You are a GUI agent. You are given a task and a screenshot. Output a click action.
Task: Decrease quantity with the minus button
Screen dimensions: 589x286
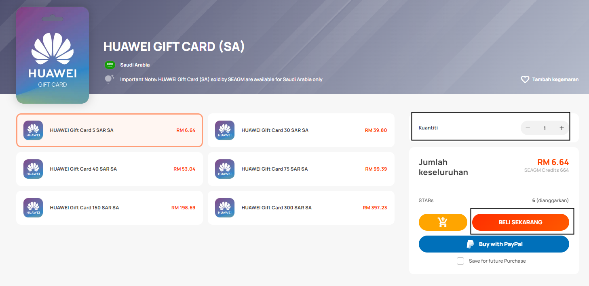pyautogui.click(x=528, y=128)
